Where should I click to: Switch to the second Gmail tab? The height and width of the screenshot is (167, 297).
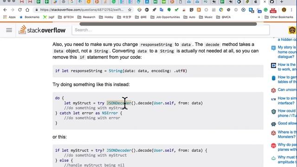pyautogui.click(x=30, y=2)
